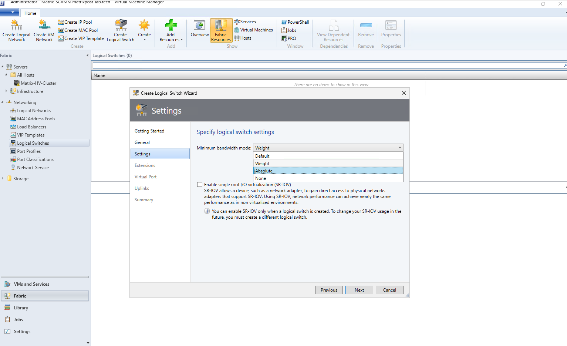
Task: Collapse the Servers tree node
Action: click(3, 67)
